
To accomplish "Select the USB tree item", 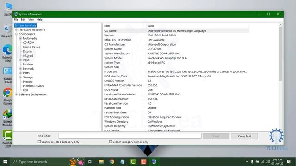I will coord(25,90).
